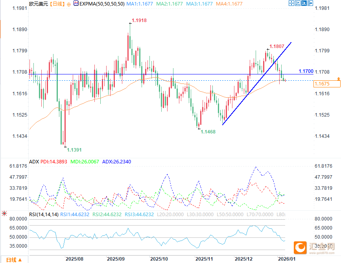The width and height of the screenshot is (341, 263).
Task: Click the 1.1391 low price marker
Action: click(74, 150)
